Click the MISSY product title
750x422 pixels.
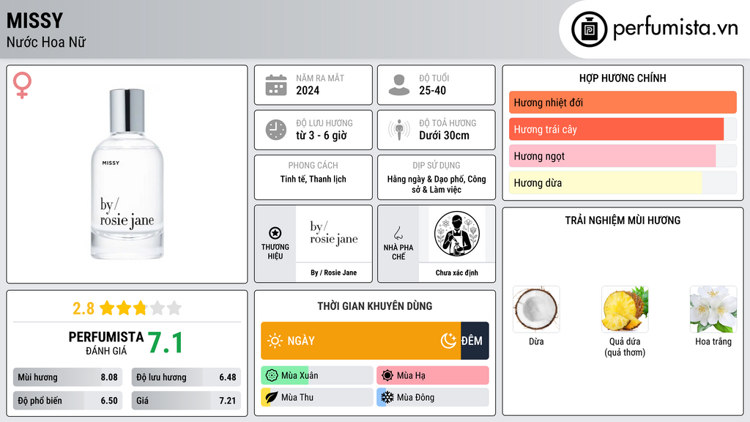pos(34,21)
